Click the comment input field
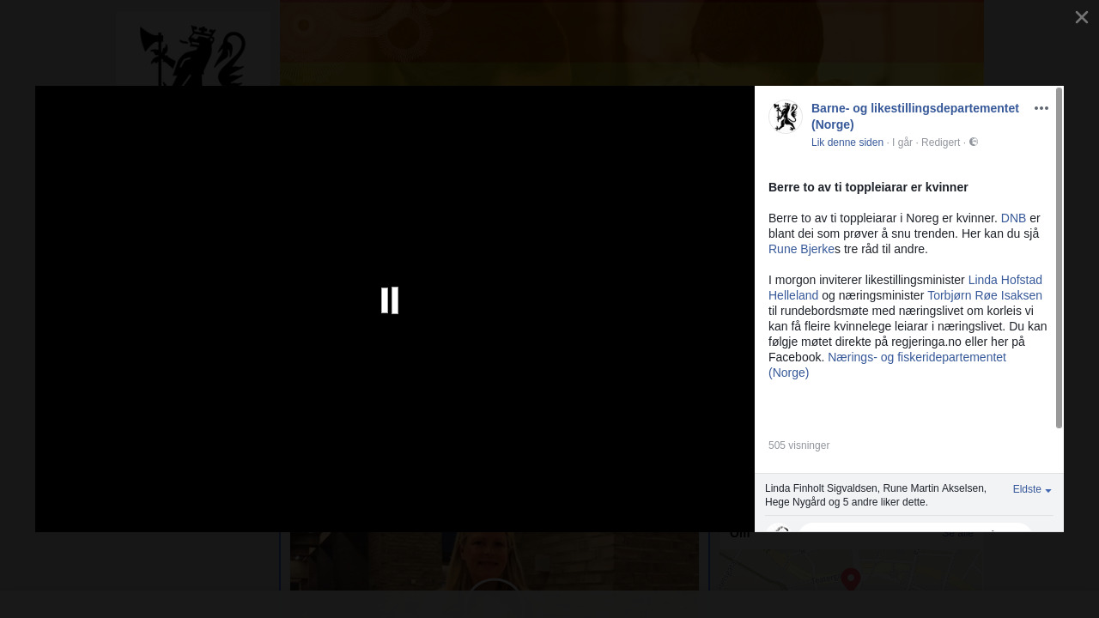 click(x=914, y=528)
